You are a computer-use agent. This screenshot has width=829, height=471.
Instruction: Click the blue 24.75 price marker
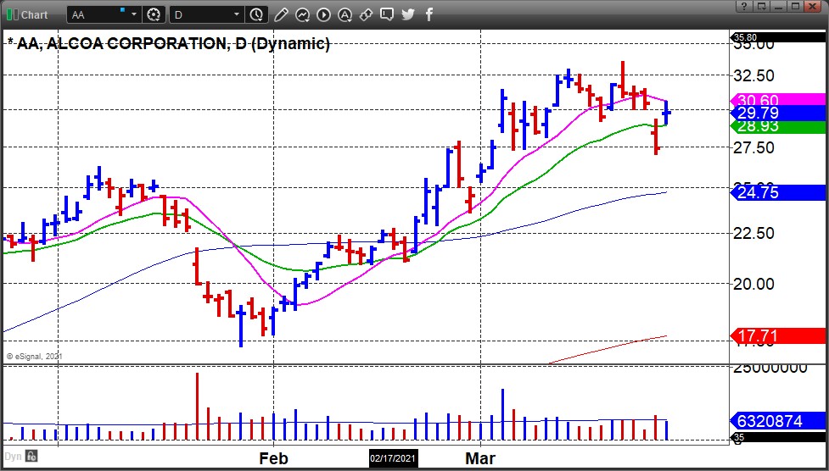(x=777, y=193)
